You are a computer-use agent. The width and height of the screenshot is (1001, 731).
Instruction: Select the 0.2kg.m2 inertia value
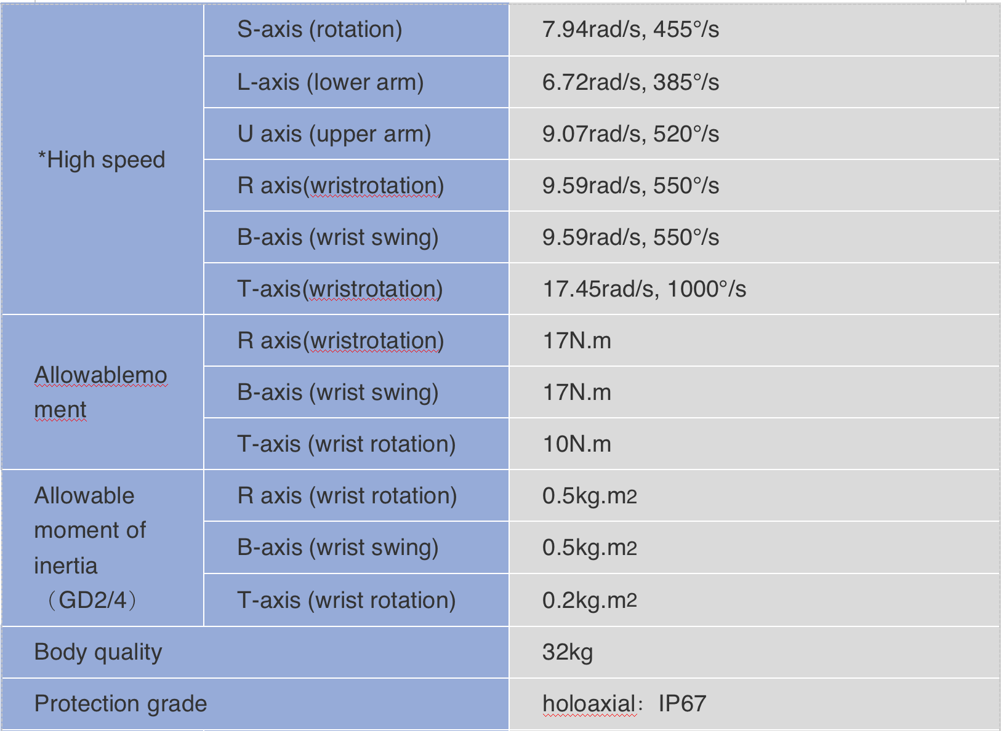(x=590, y=600)
